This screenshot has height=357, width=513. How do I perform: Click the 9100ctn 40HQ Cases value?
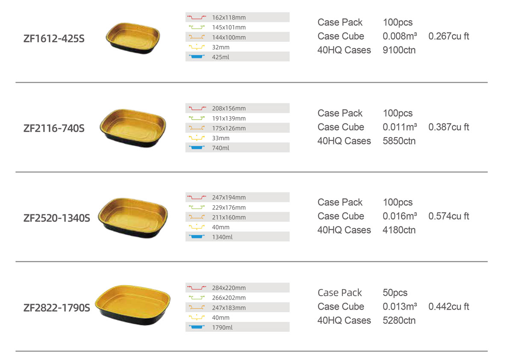coord(399,50)
